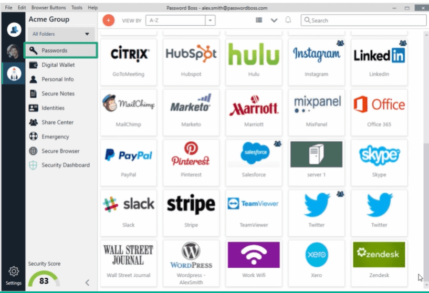Open the Slack password tile
This screenshot has width=429, height=293.
coord(128,213)
